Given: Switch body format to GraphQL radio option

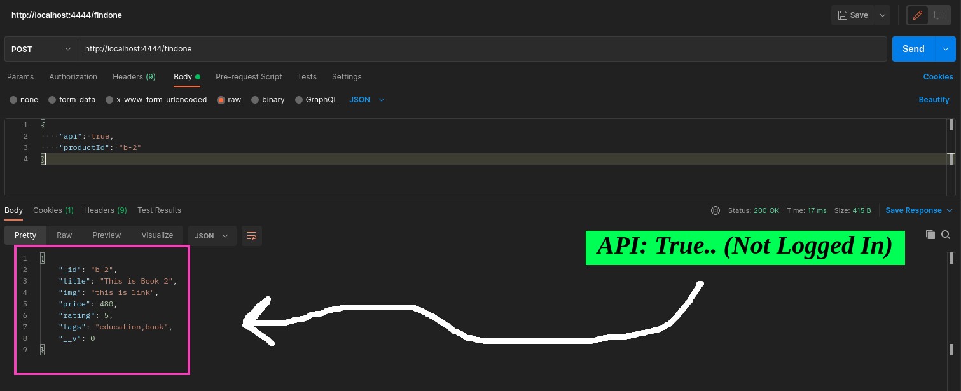Looking at the screenshot, I should (299, 99).
